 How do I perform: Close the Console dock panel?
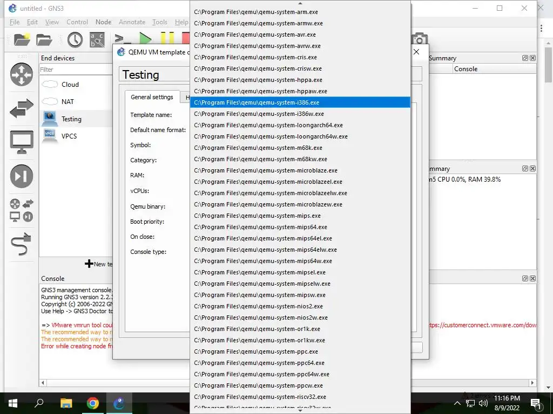[533, 279]
